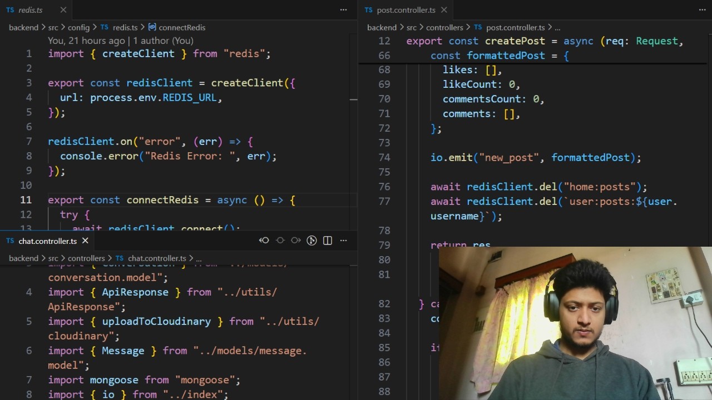Click 'Message' import in chat.controller.ts
712x400 pixels.
123,351
